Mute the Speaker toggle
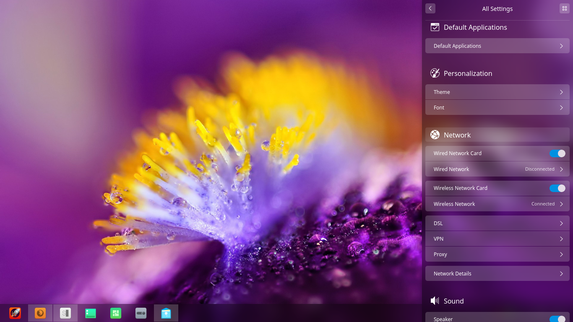 coord(557,319)
